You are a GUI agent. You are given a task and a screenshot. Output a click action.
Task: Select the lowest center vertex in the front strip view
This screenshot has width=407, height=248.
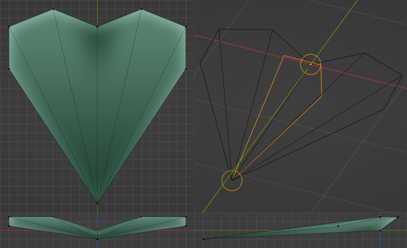(x=97, y=239)
